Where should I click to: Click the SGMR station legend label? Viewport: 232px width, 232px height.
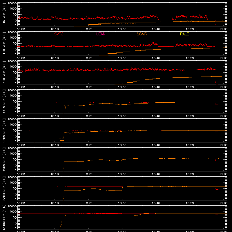coord(142,34)
